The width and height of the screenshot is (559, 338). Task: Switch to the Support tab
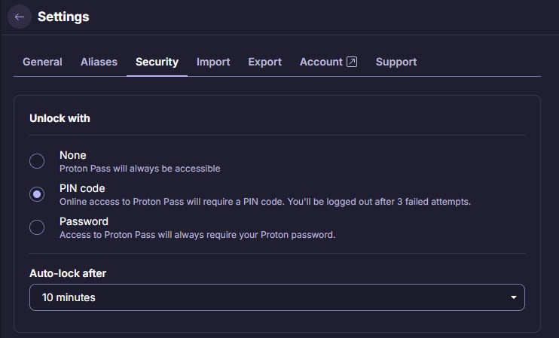[396, 62]
